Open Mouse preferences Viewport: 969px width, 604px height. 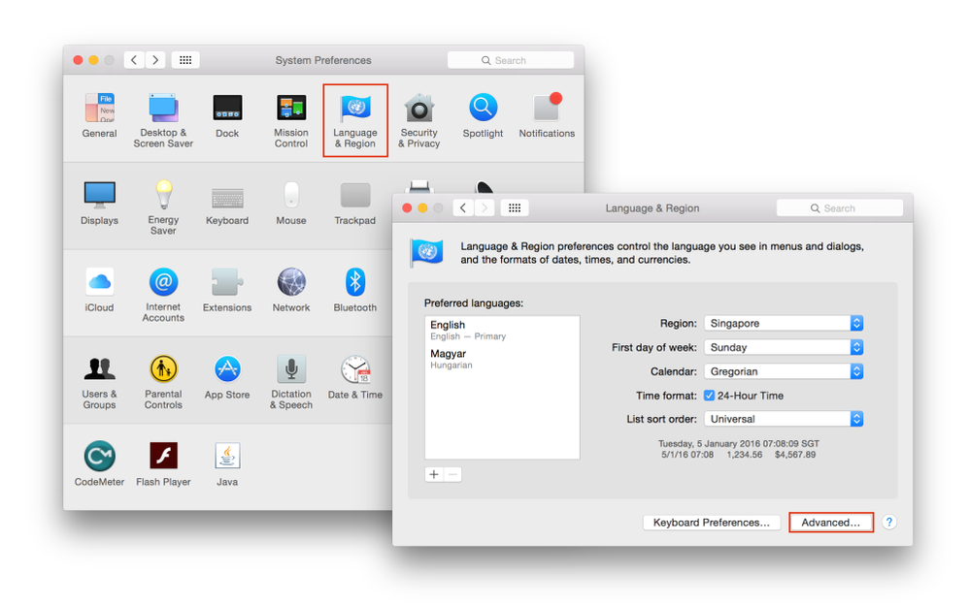coord(291,203)
